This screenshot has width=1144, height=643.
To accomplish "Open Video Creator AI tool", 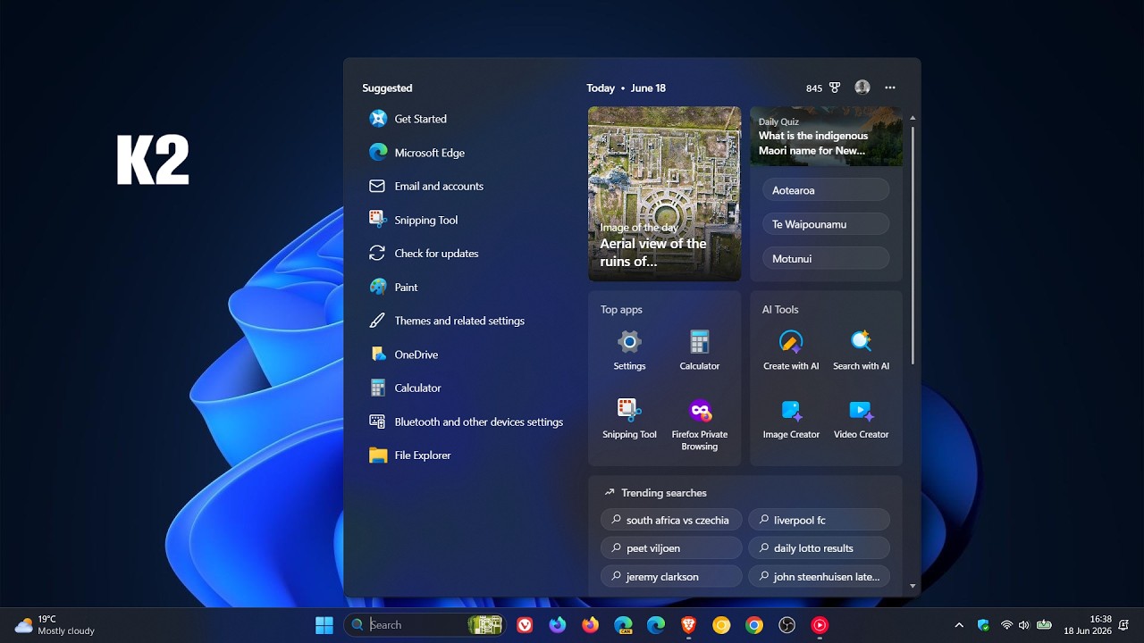I will pos(861,420).
